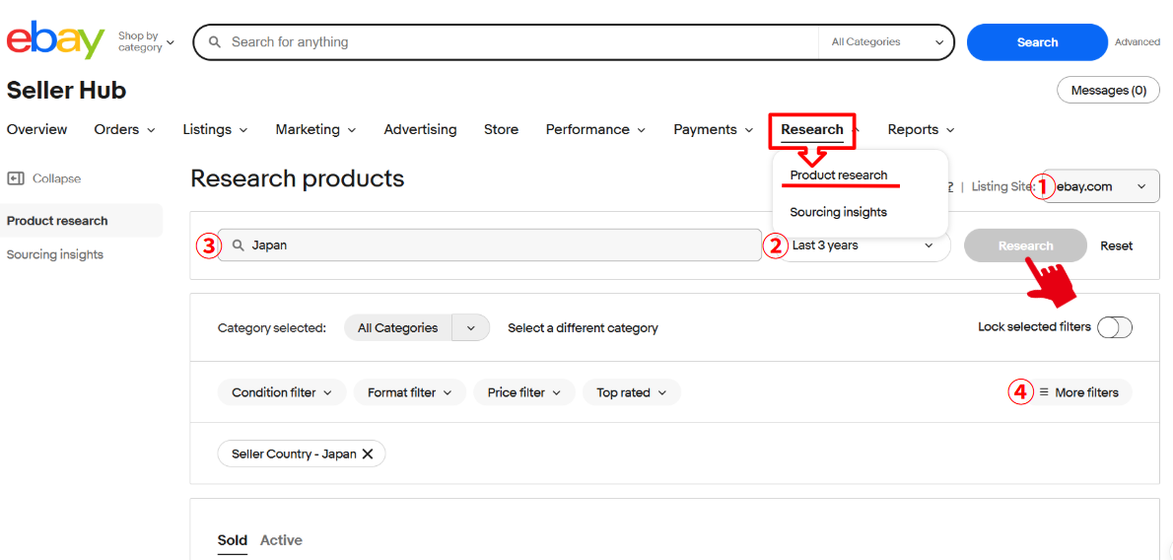1173x560 pixels.
Task: Open the Price filter dropdown
Action: pyautogui.click(x=523, y=392)
